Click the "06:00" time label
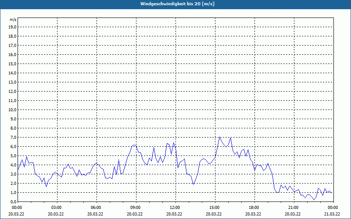Image resolution: width=351 pixels, height=219 pixels. pyautogui.click(x=97, y=208)
